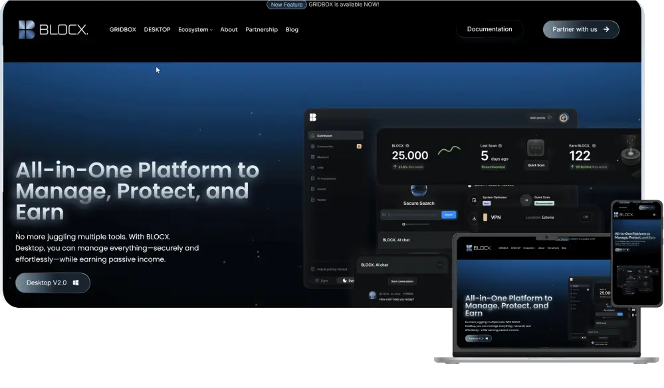Click the 122 Earn BLOCX value
Viewport: 664px width, 388px height.
(x=580, y=156)
